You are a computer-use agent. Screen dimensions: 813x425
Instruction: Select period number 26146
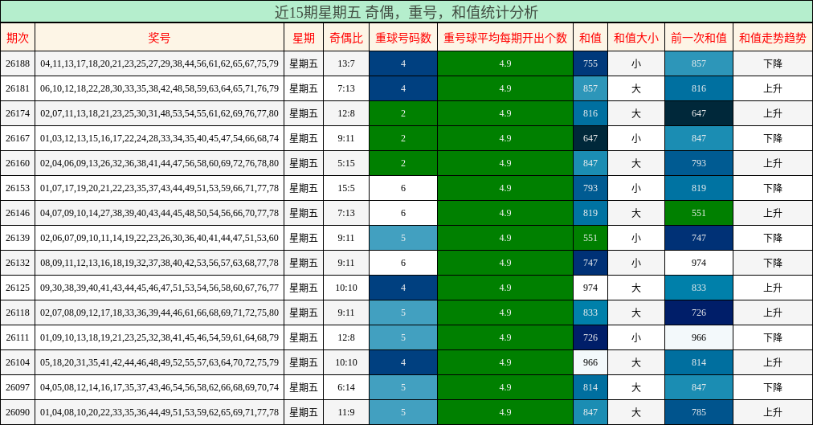(18, 213)
